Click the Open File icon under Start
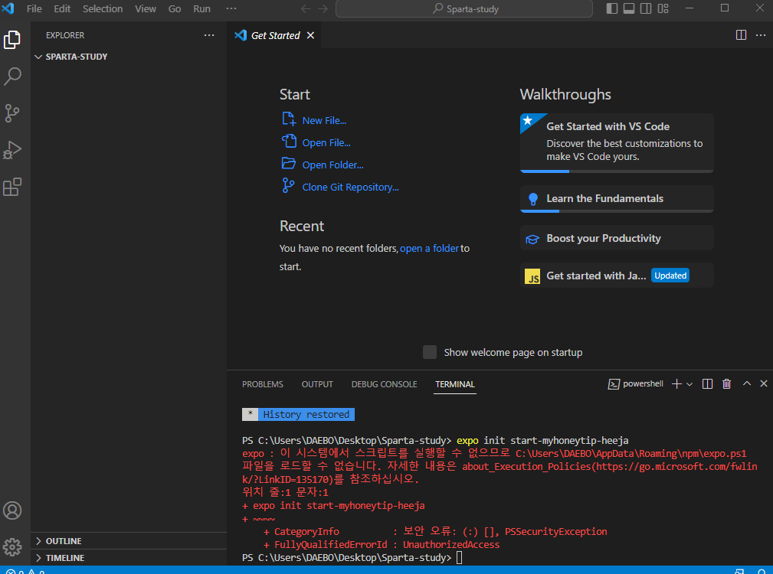The width and height of the screenshot is (773, 574). pos(289,142)
